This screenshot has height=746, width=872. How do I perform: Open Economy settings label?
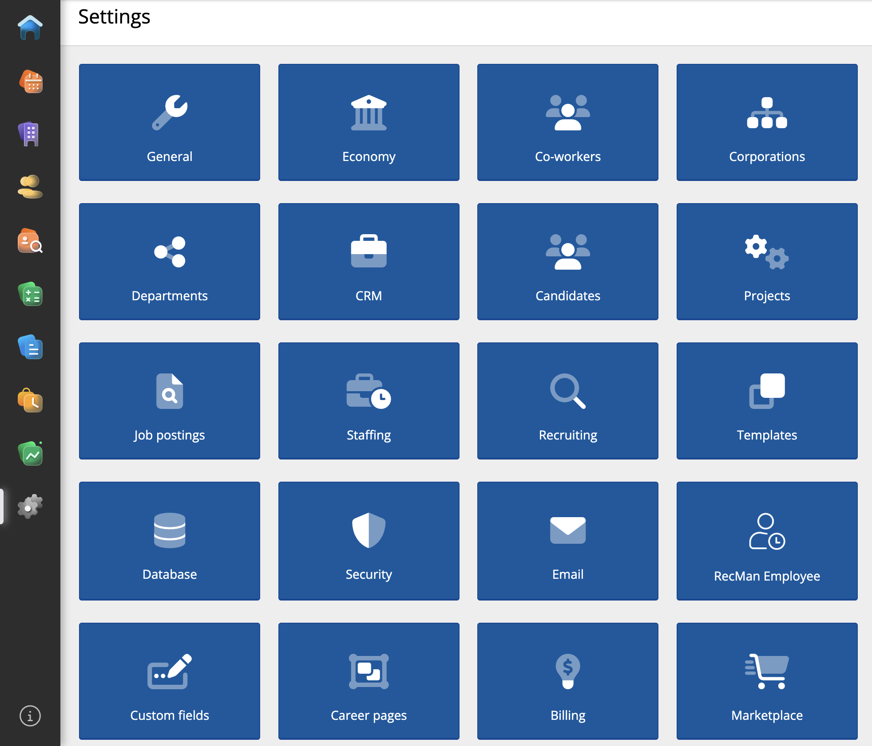(x=369, y=157)
